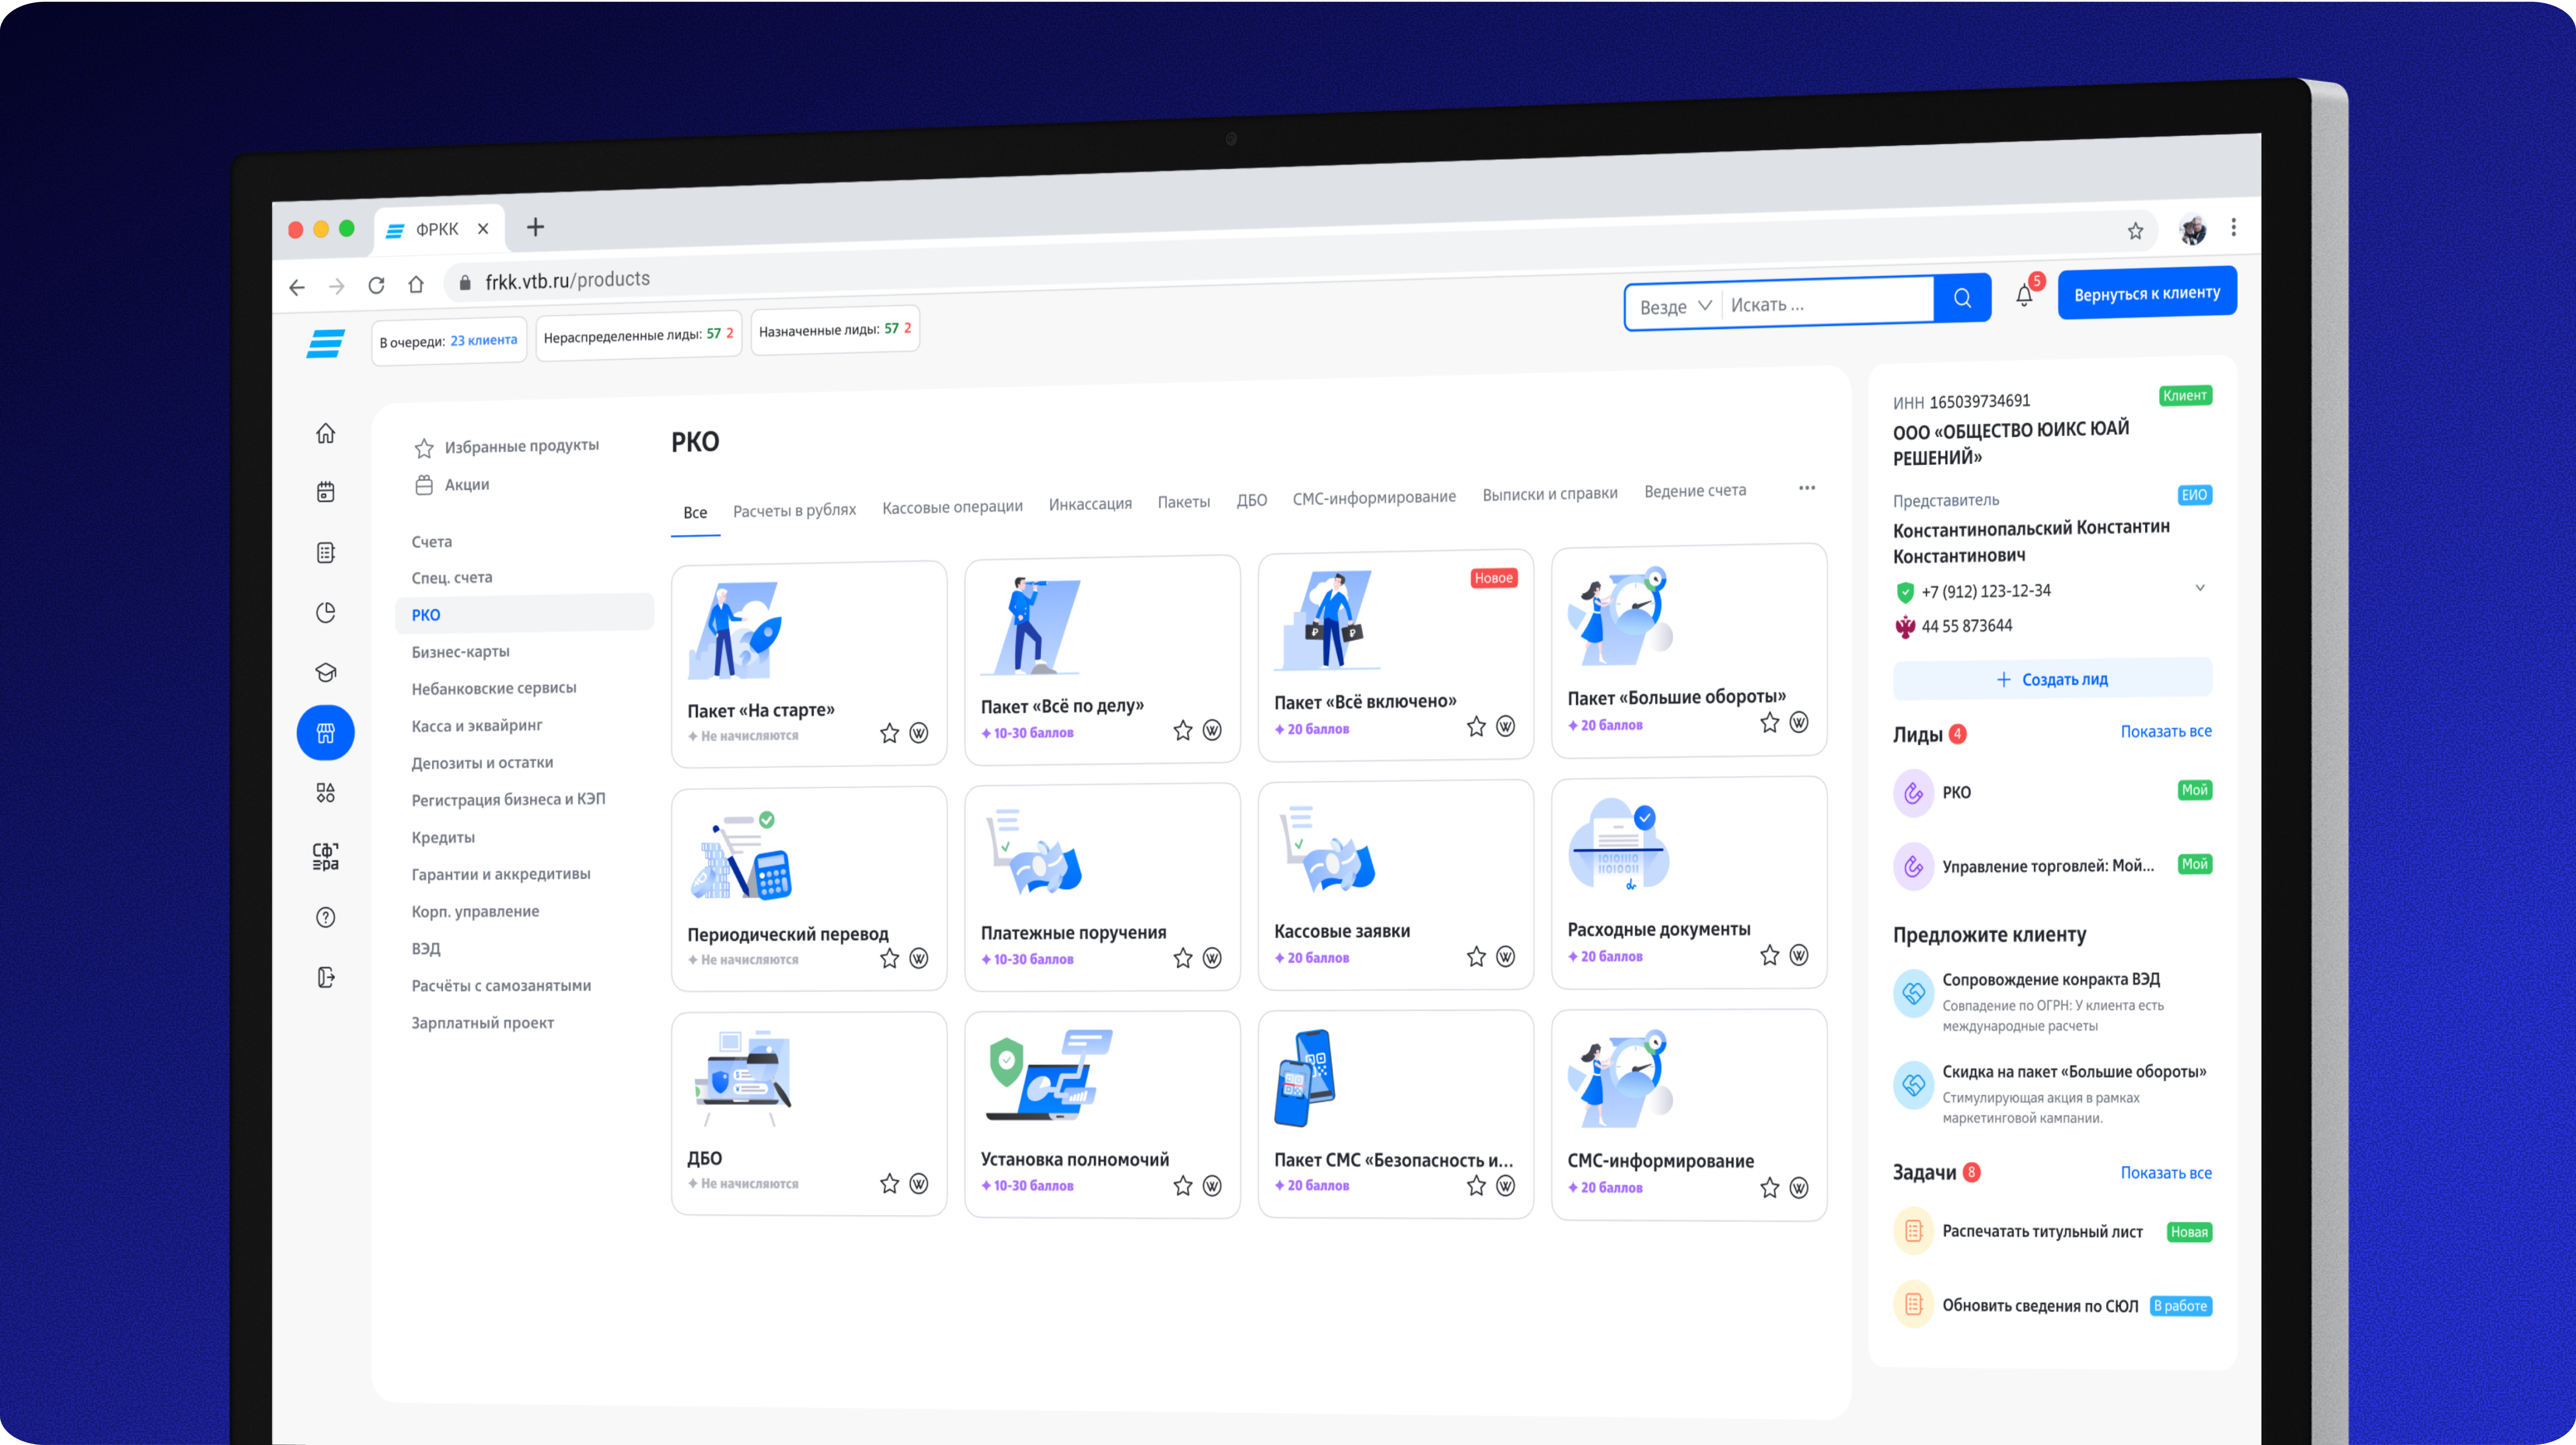This screenshot has width=2576, height=1445.
Task: Open 23 клиента queue link
Action: tap(484, 340)
